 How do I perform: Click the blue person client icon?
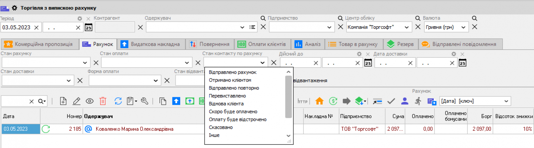(x=405, y=101)
